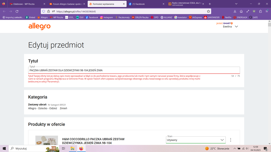
Task: Open the Netflix bookmark
Action: [x=227, y=17]
